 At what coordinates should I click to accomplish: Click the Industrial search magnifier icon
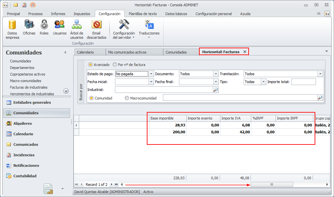pos(215,90)
